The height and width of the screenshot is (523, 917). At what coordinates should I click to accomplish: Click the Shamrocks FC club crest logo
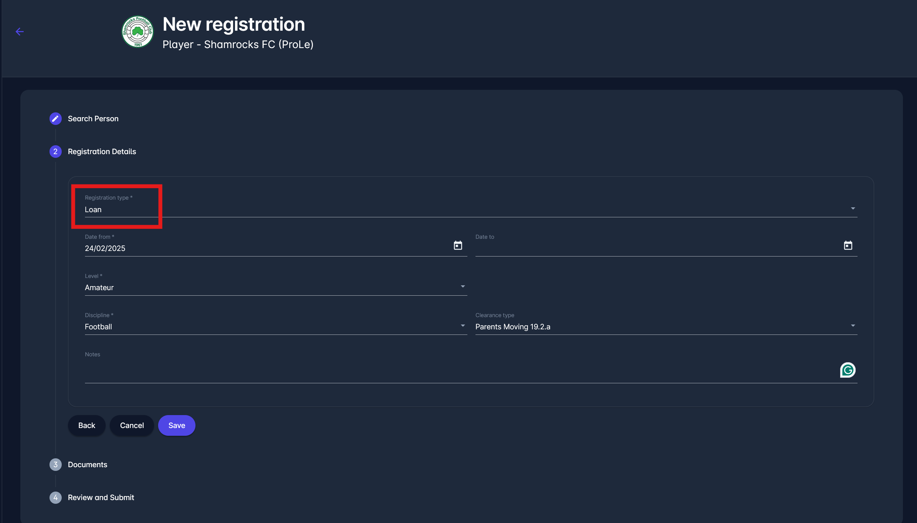(x=137, y=32)
